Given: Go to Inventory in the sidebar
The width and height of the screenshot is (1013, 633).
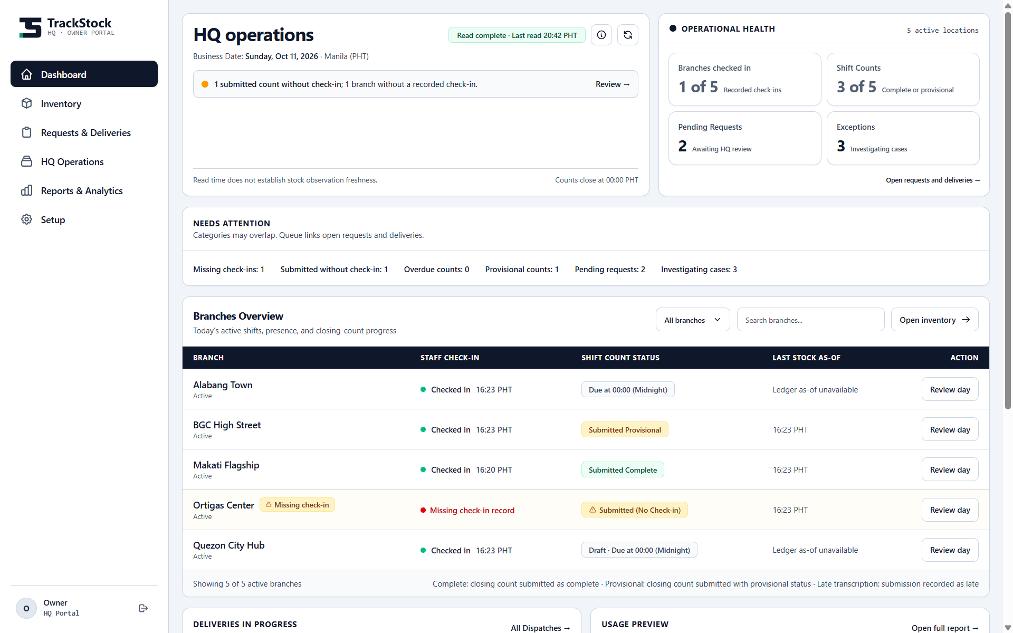Looking at the screenshot, I should (x=84, y=103).
